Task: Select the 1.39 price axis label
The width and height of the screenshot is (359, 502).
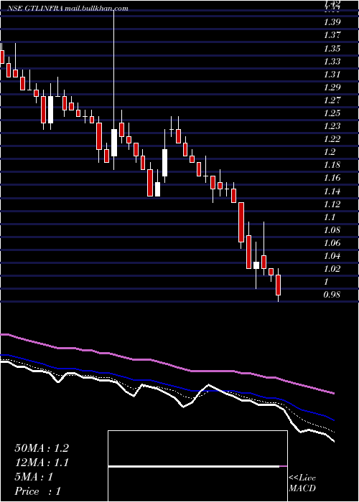Action: [x=332, y=22]
